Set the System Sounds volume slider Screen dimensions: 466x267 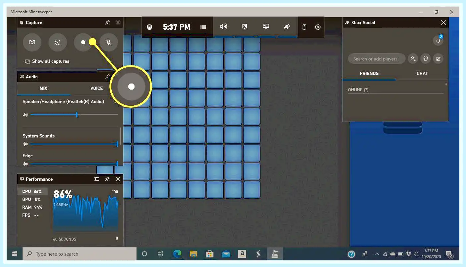[74, 144]
